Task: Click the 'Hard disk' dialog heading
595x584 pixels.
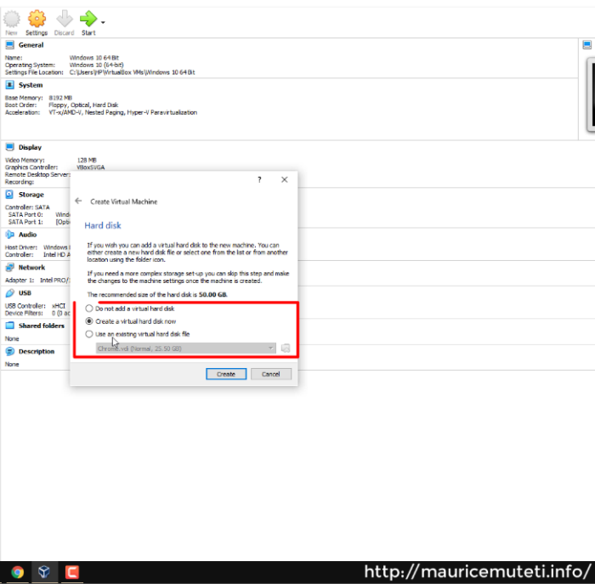Action: [103, 225]
